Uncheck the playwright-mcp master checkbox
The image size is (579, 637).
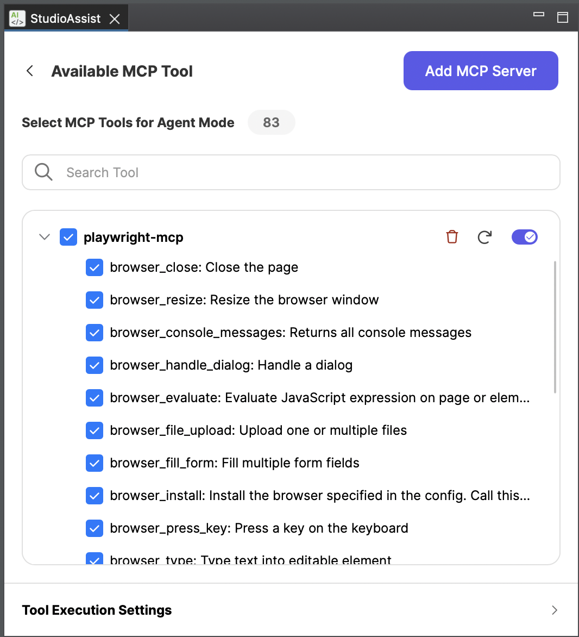point(68,237)
